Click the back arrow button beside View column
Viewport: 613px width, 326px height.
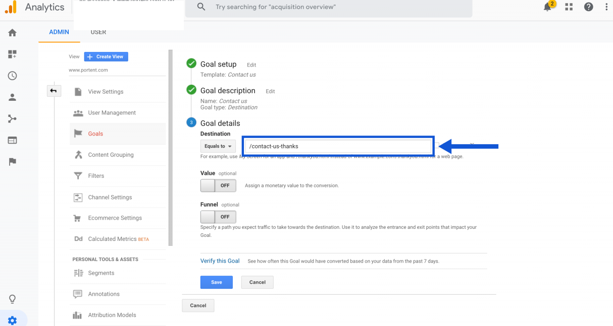53,91
